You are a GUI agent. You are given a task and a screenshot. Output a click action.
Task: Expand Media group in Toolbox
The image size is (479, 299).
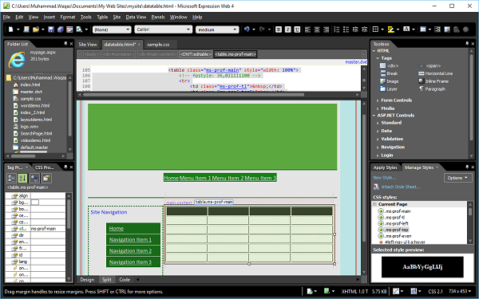pos(378,108)
